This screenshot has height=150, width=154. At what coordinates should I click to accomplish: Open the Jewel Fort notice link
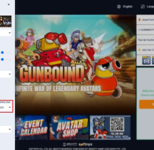(x=145, y=20)
